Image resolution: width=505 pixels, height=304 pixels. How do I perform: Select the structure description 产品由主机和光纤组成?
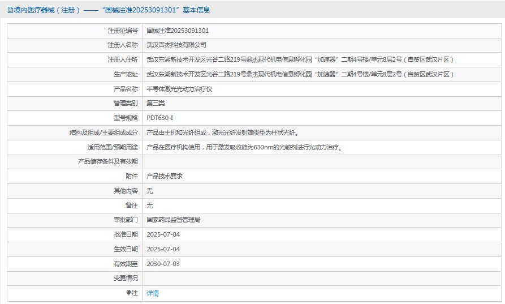(223, 132)
